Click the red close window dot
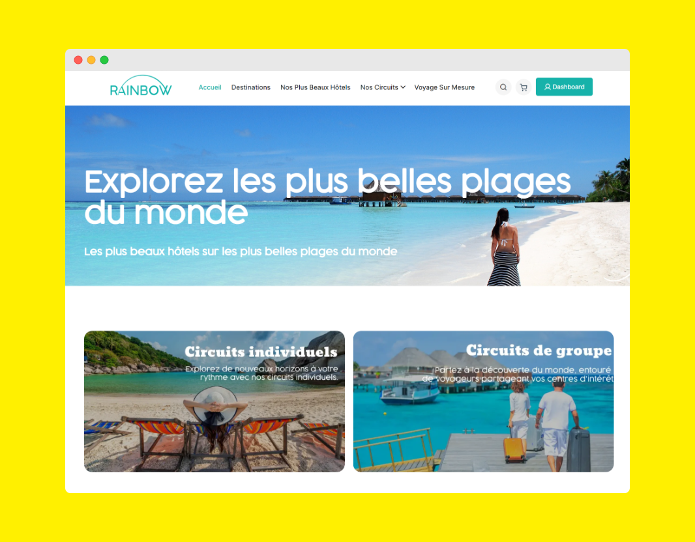This screenshot has width=695, height=542. 78,60
